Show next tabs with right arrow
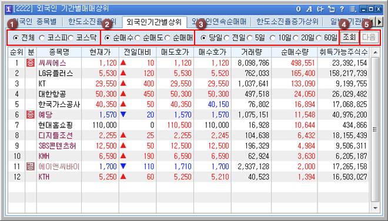 click(379, 22)
